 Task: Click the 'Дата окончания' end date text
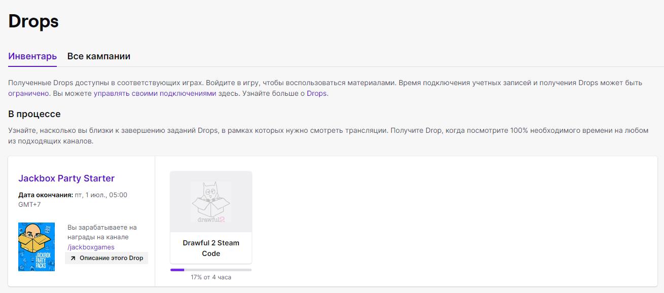coord(73,200)
